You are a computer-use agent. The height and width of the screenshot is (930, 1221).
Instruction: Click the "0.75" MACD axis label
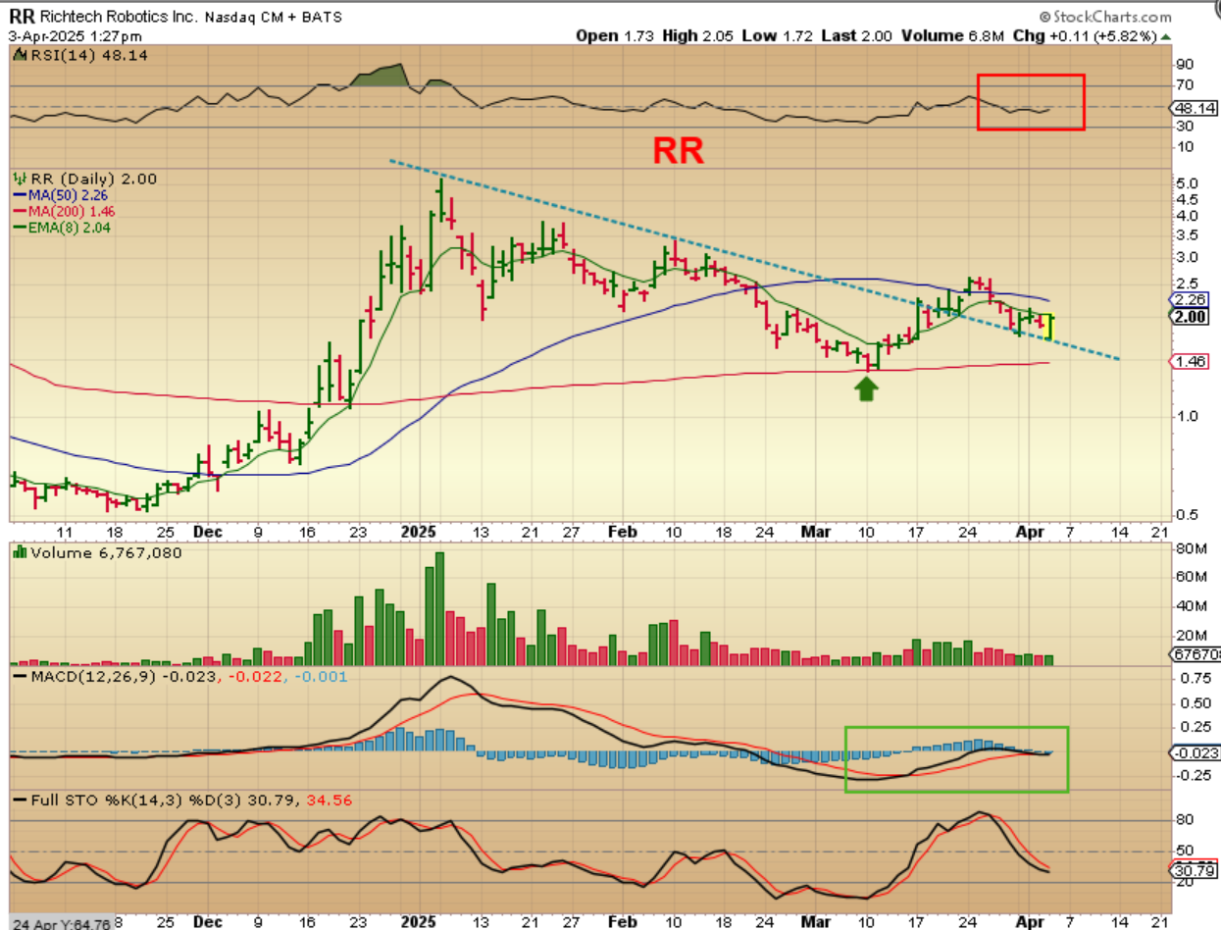tap(1194, 678)
